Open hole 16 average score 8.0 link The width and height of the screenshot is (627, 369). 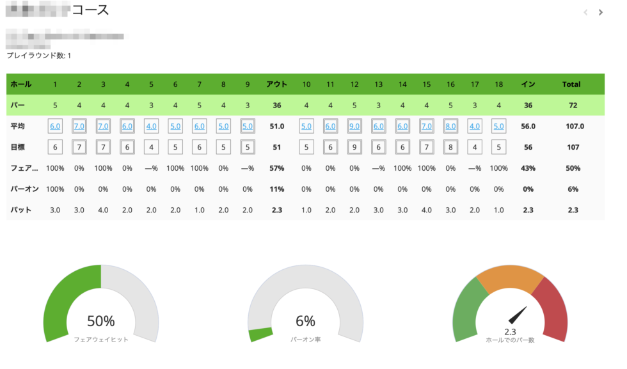coord(450,127)
